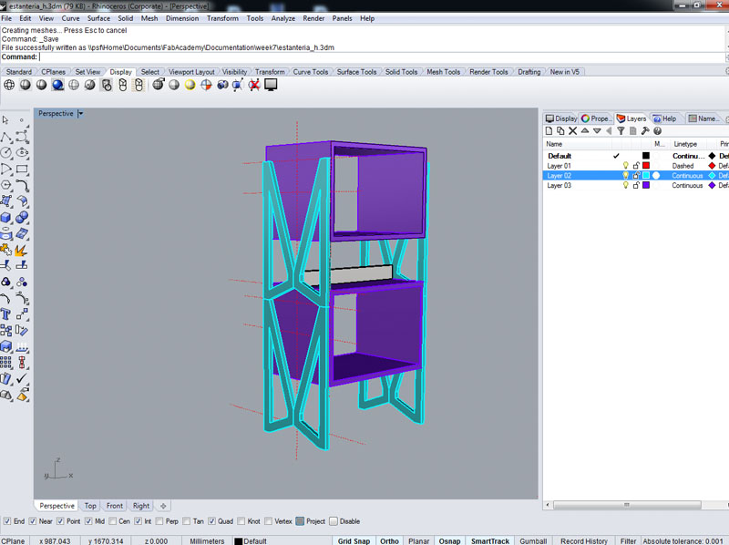Toggle Layer 01 visibility light bulb
Viewport: 729px width, 545px height.
625,166
